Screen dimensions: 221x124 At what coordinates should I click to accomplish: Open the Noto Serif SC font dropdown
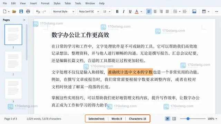tap(89, 11)
